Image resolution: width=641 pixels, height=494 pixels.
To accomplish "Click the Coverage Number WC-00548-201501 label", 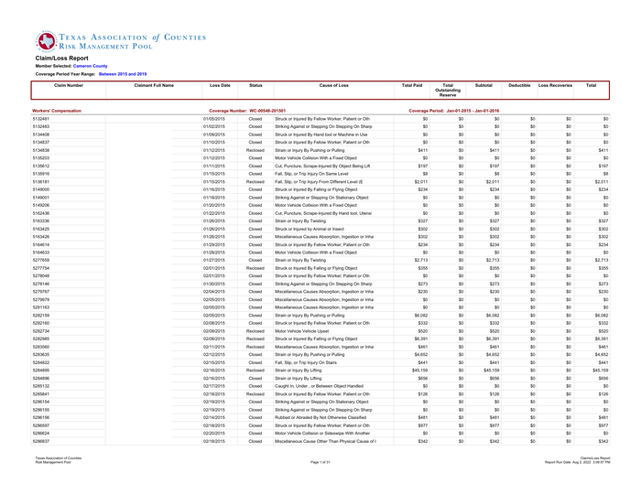I will [247, 111].
